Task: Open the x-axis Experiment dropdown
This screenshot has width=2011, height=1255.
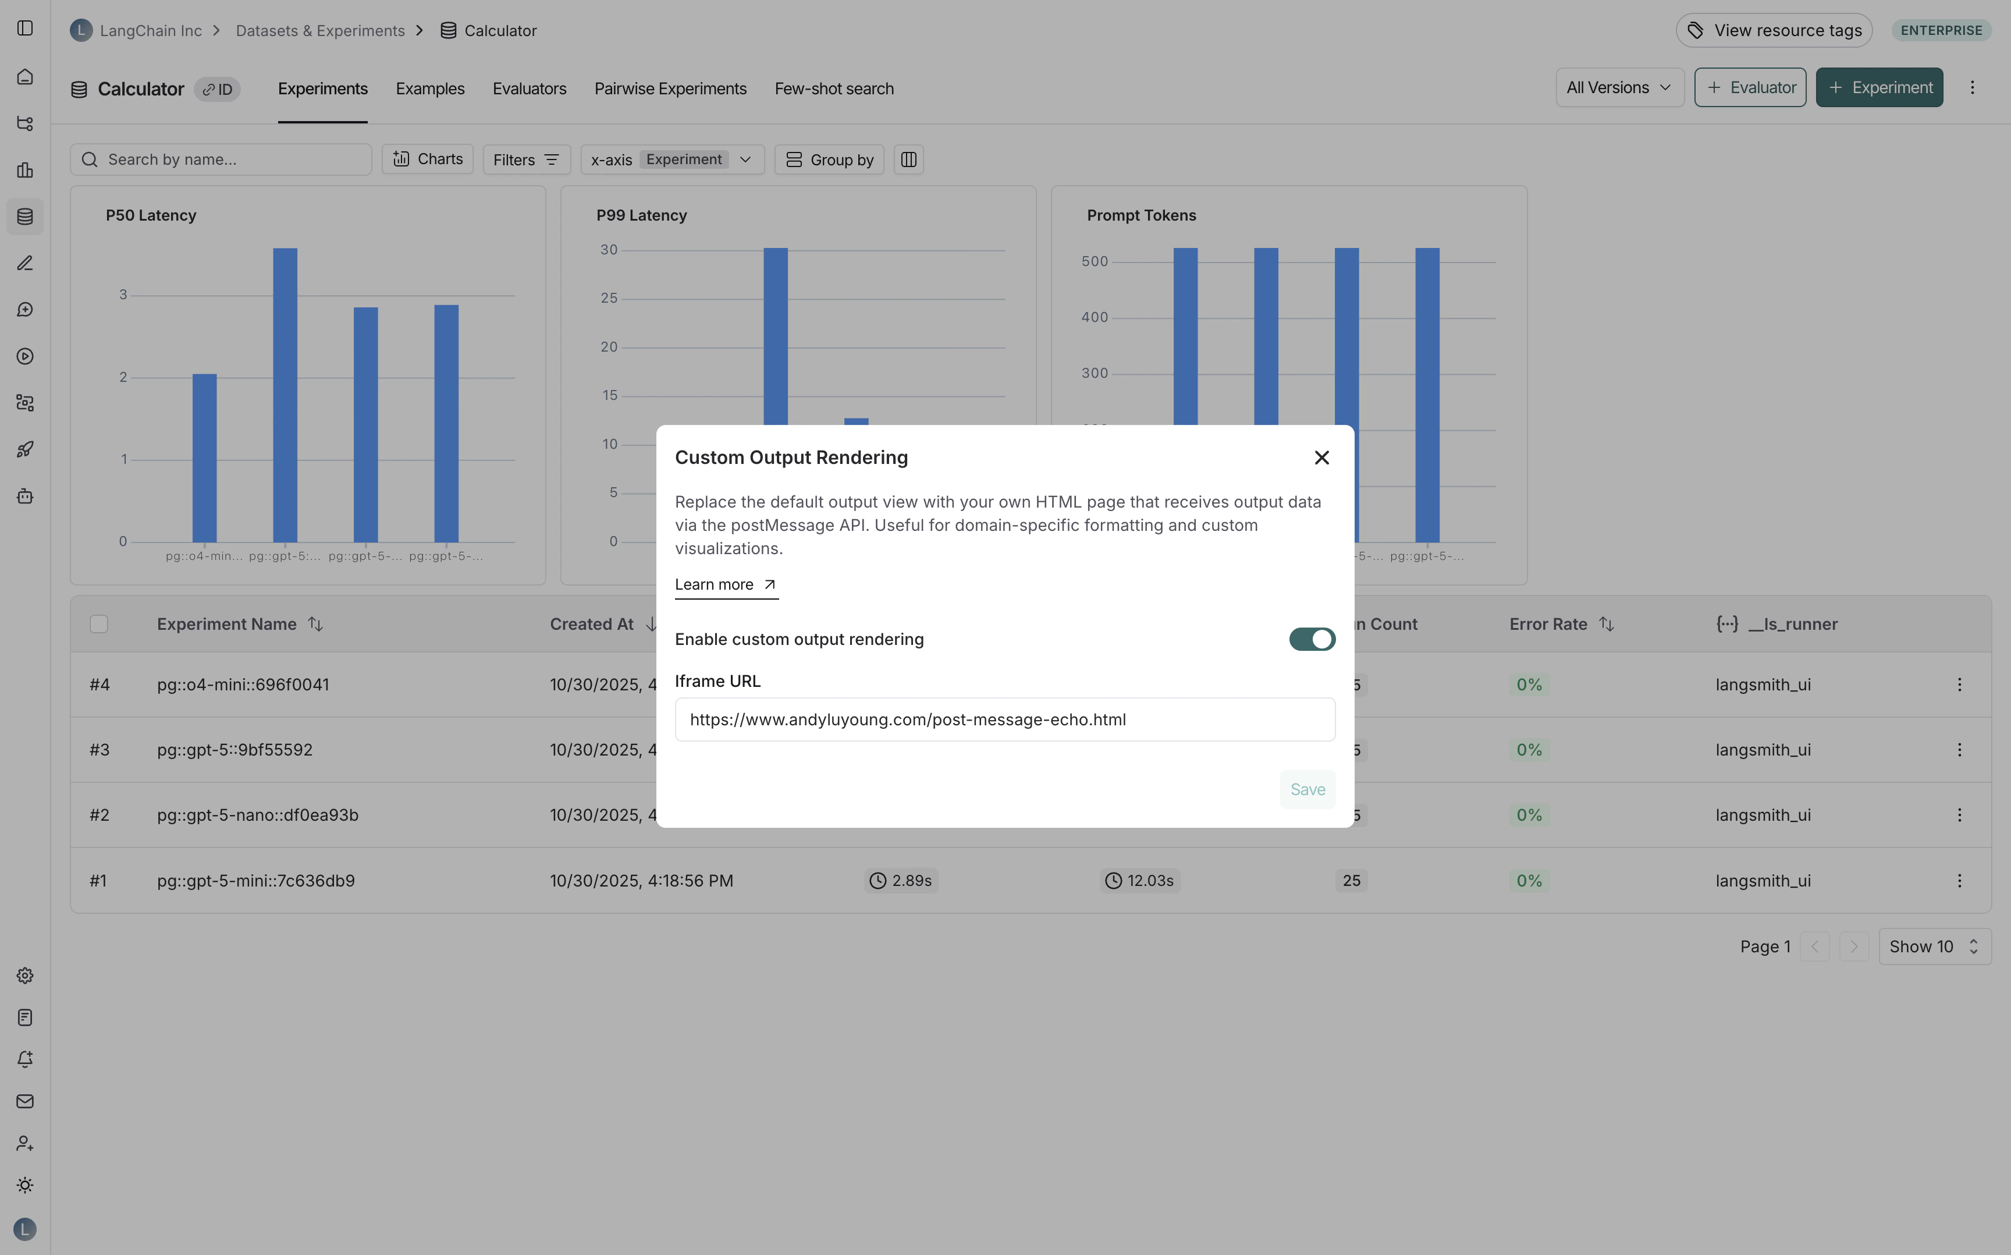Action: pos(673,159)
